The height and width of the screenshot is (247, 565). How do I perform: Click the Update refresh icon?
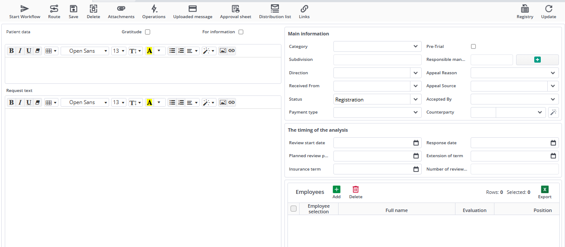(x=549, y=9)
